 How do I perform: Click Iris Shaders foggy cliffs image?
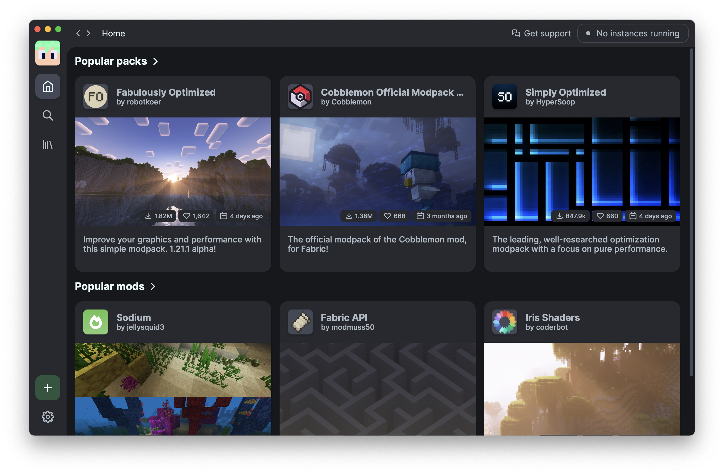(582, 389)
